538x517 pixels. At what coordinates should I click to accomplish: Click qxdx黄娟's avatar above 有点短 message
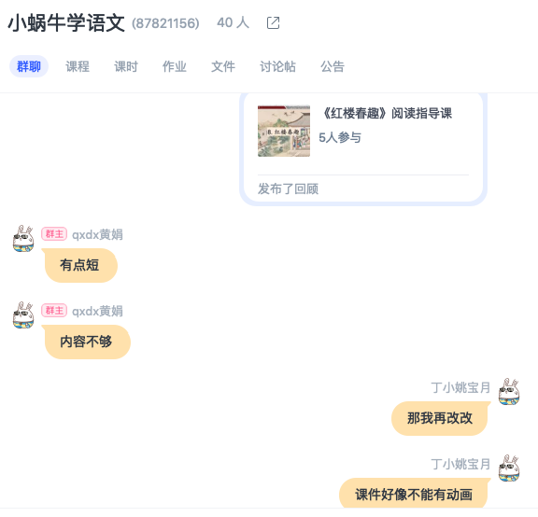pos(23,239)
